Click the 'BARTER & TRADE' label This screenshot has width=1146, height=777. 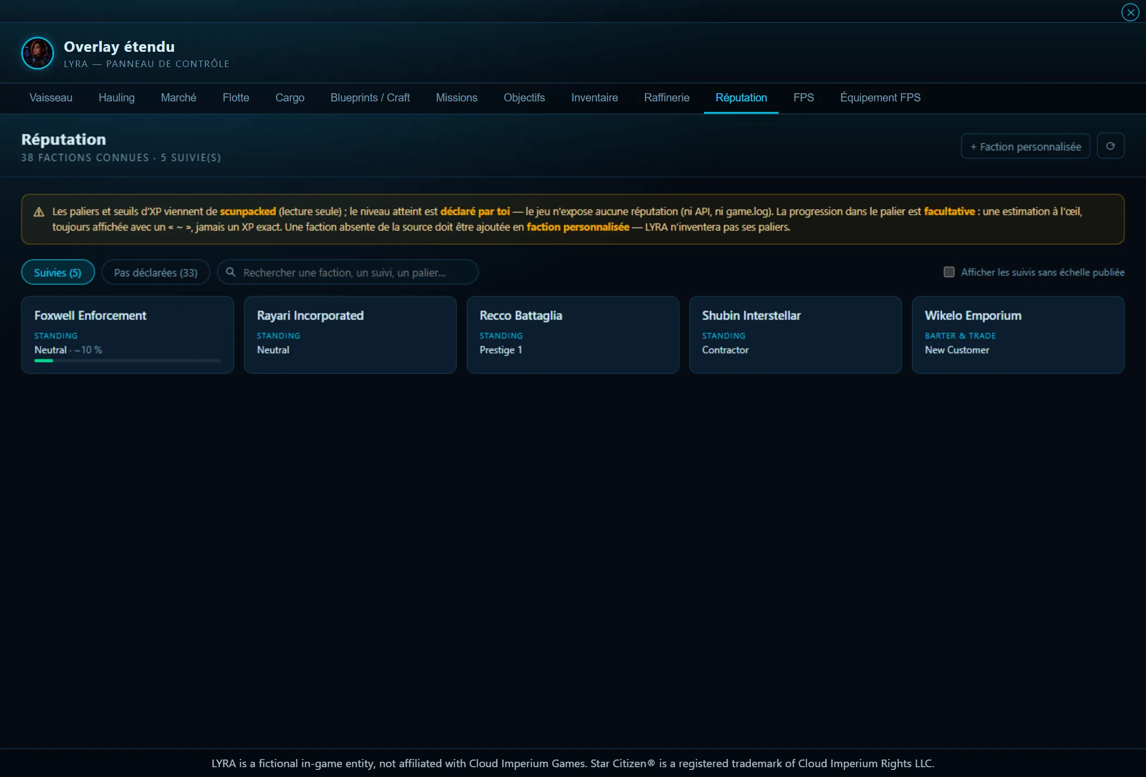pyautogui.click(x=960, y=336)
